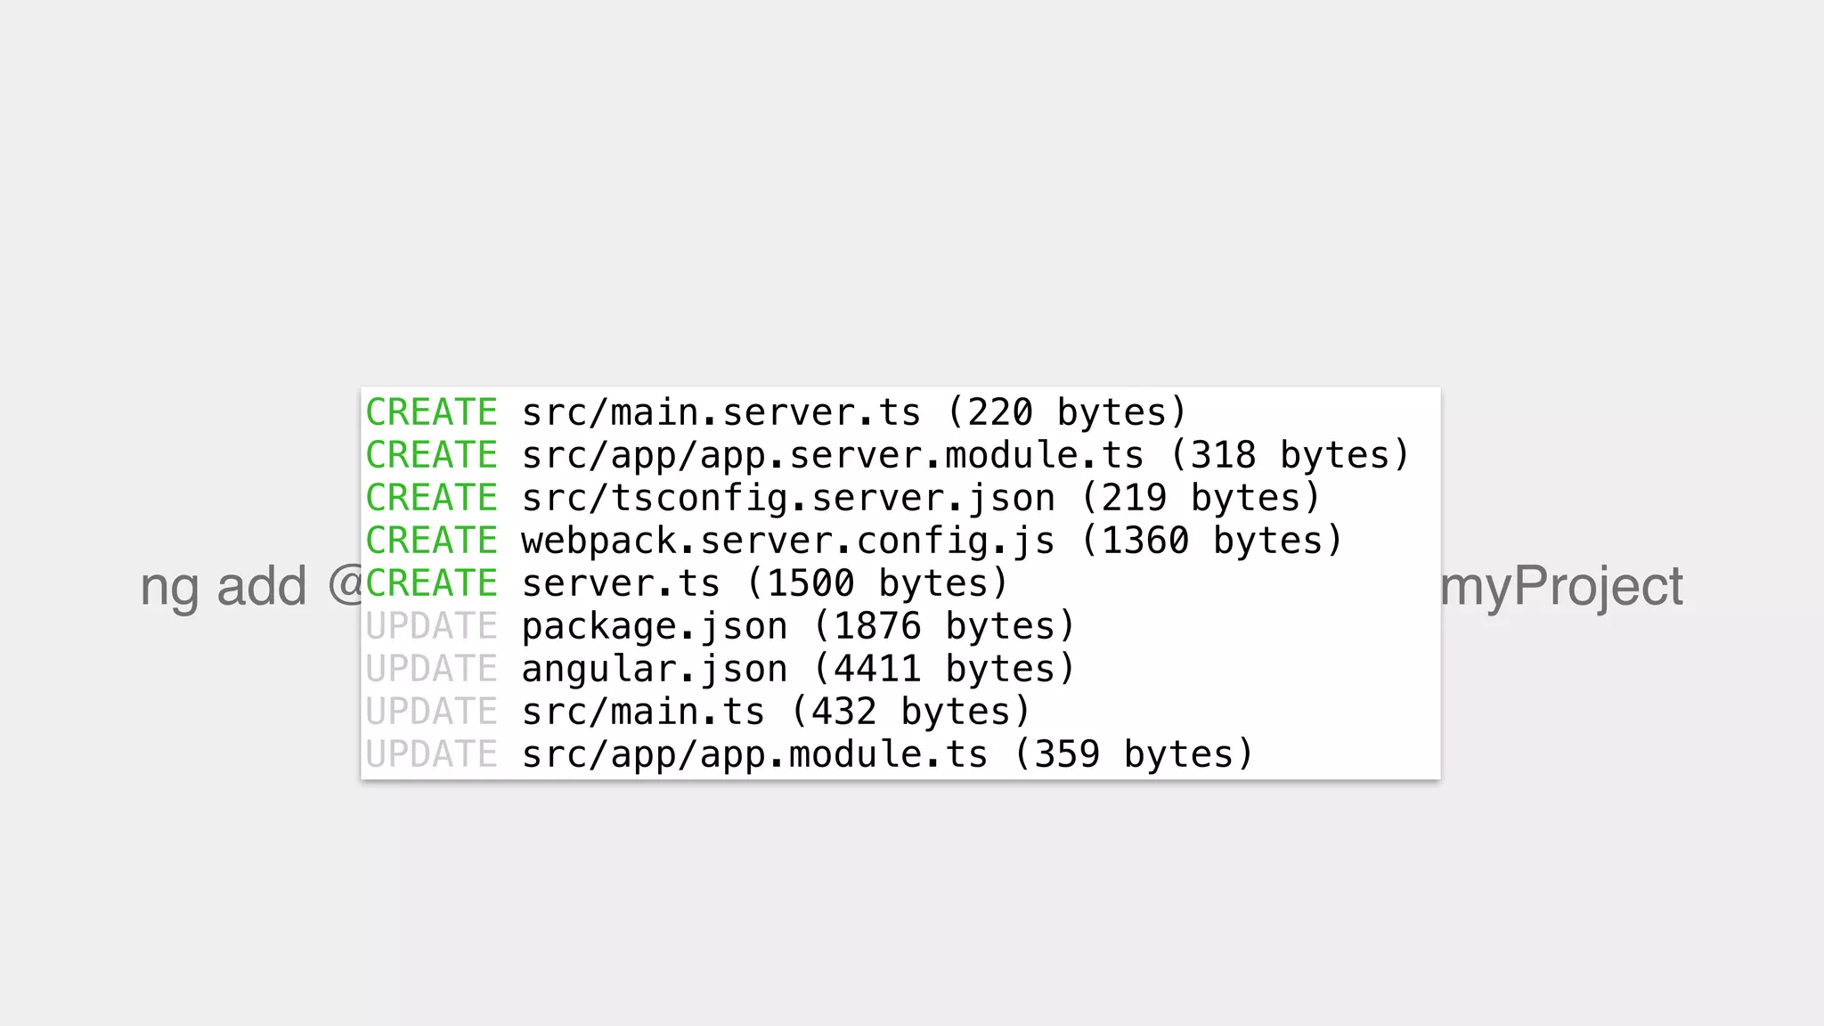Click the grey UPDATE label before angular.json
Image resolution: width=1824 pixels, height=1026 pixels.
(431, 669)
